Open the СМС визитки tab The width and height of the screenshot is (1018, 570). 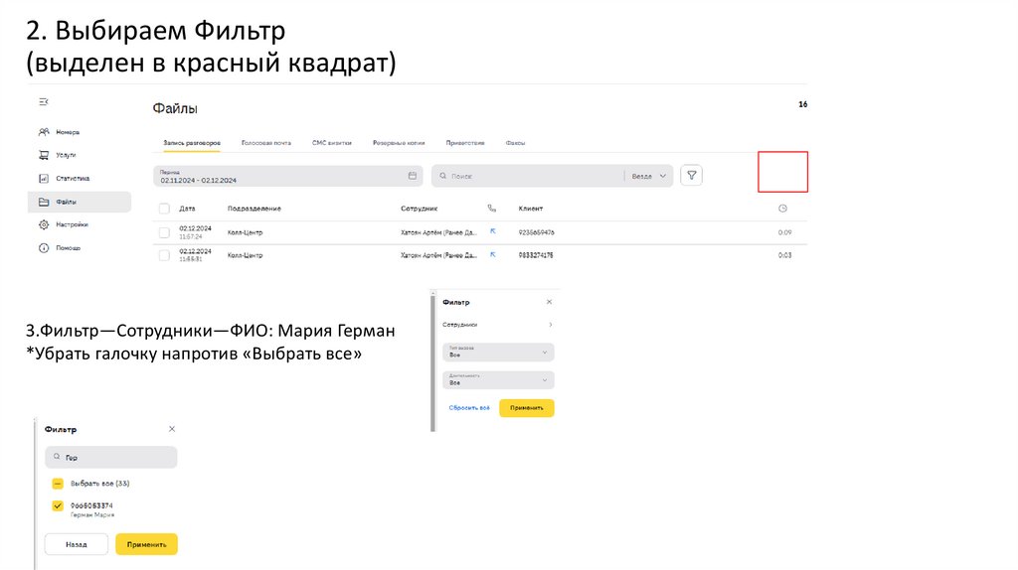coord(332,143)
